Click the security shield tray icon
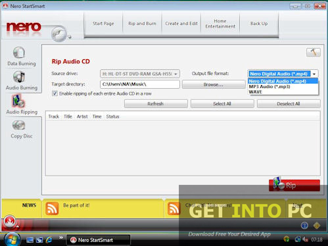Image resolution: width=328 pixels, height=246 pixels. pos(287,239)
